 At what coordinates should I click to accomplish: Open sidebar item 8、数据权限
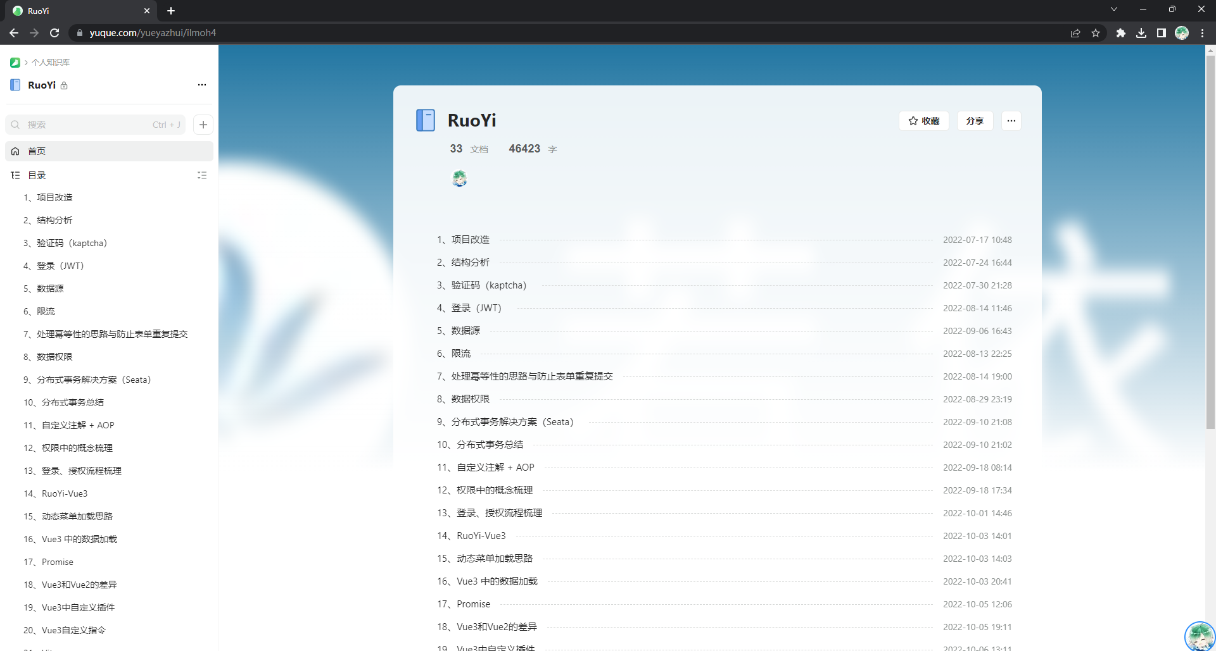(x=48, y=357)
